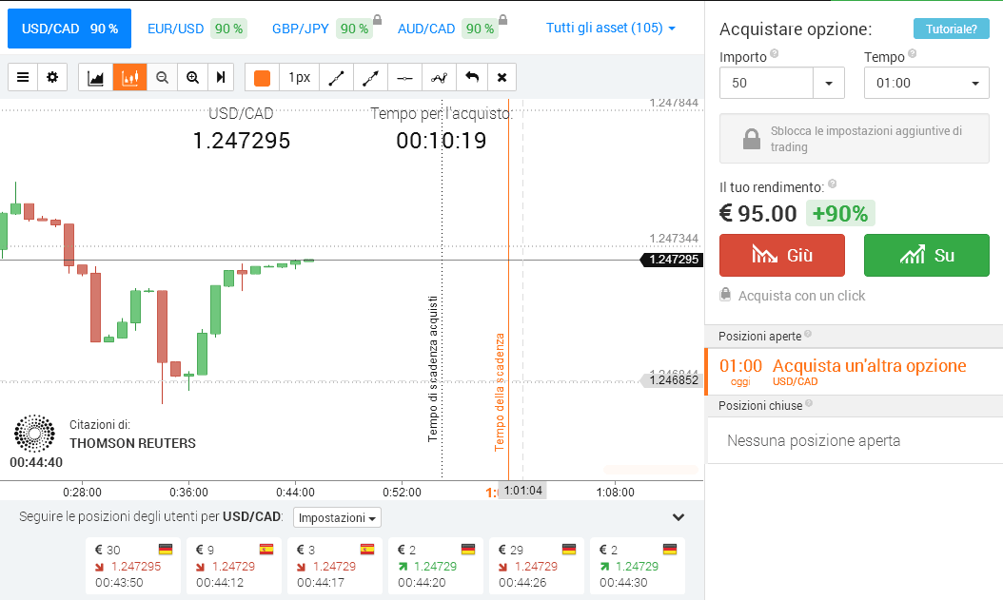
Task: Select the €29 trader position card
Action: pyautogui.click(x=537, y=566)
